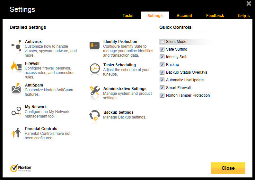Open the Help menu
This screenshot has height=180, width=255.
coord(242,16)
